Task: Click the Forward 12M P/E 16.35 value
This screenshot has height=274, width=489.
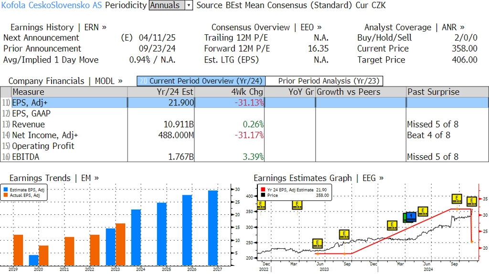Action: click(x=319, y=49)
